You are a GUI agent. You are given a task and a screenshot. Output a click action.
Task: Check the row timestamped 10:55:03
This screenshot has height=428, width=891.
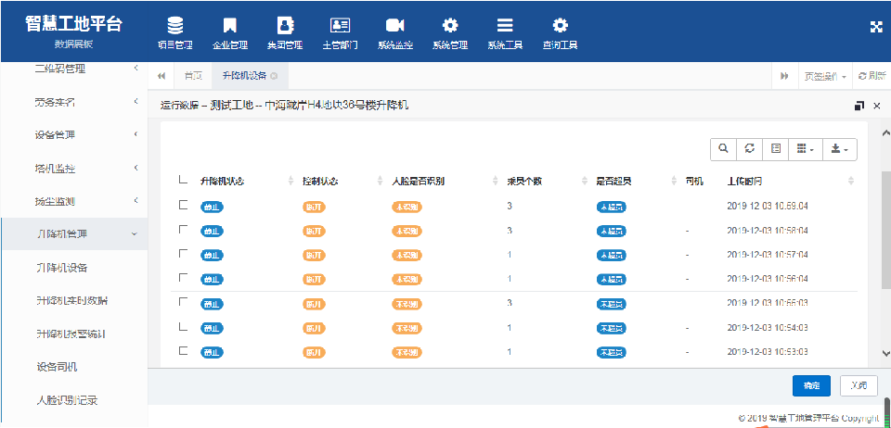[183, 302]
